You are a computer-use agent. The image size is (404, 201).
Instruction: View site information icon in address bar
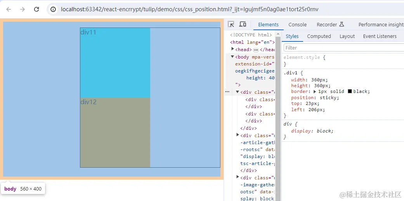pyautogui.click(x=53, y=9)
